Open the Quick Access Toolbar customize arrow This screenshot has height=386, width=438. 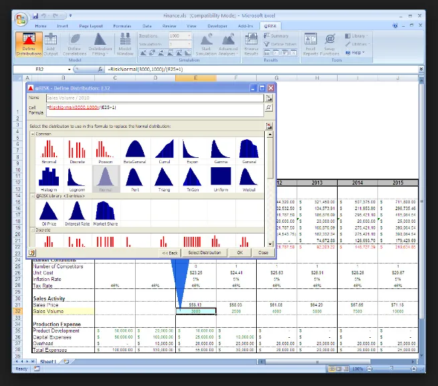coord(70,15)
